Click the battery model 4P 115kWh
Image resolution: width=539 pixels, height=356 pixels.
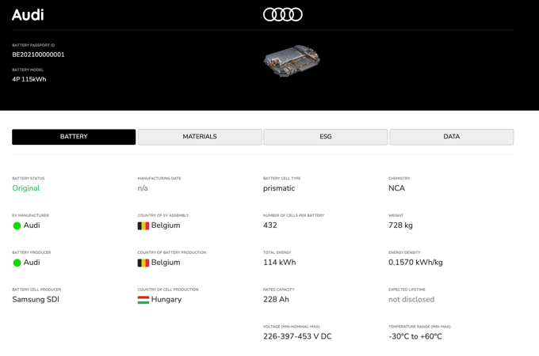click(x=29, y=79)
